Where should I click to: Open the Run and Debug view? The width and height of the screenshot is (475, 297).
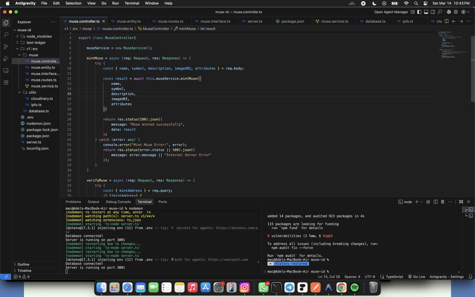[x=6, y=59]
